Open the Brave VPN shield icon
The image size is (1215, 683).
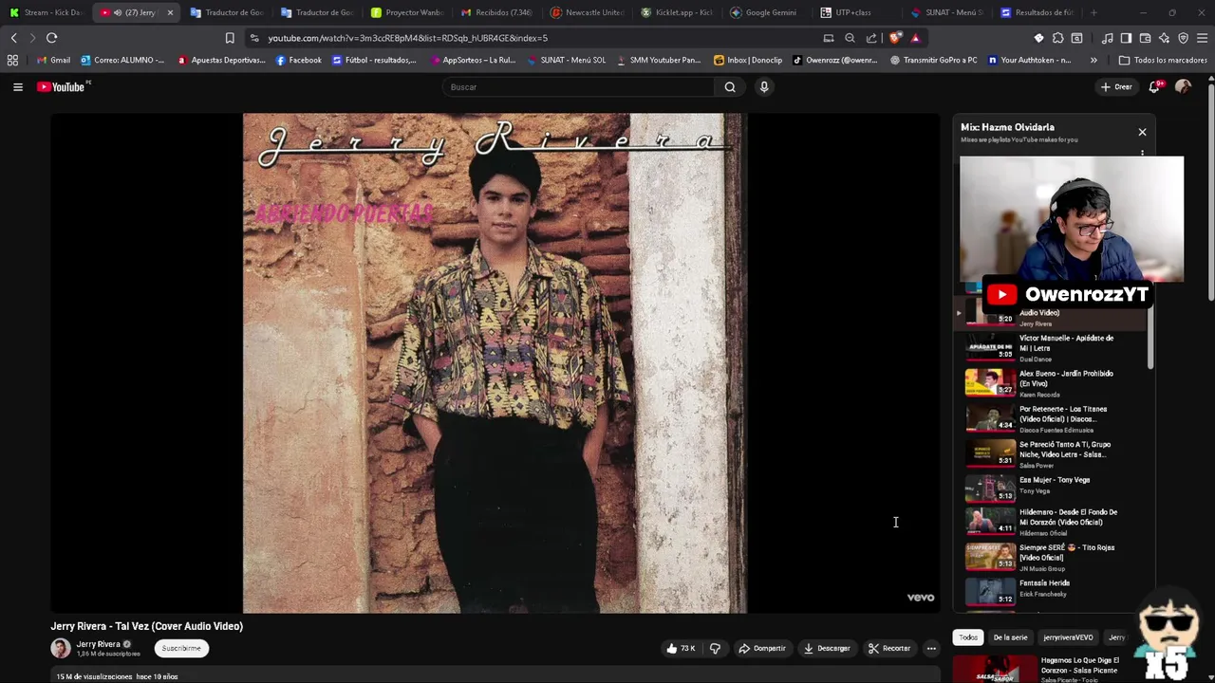tap(1183, 38)
